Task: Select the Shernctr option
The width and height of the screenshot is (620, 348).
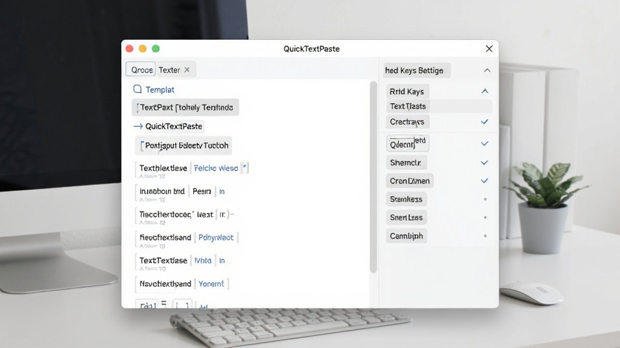Action: pyautogui.click(x=406, y=163)
